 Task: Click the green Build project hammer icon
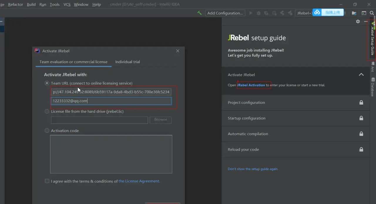click(x=199, y=13)
